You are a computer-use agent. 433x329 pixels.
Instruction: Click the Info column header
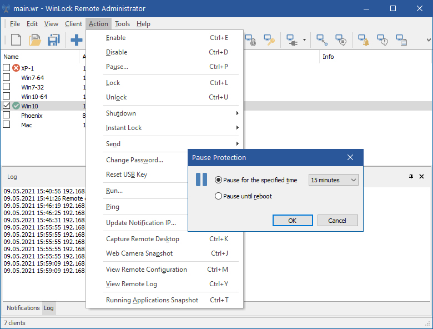[329, 57]
